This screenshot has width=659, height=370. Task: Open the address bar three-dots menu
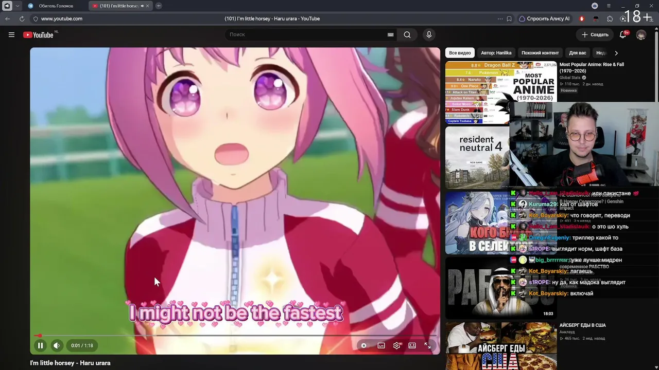point(500,18)
